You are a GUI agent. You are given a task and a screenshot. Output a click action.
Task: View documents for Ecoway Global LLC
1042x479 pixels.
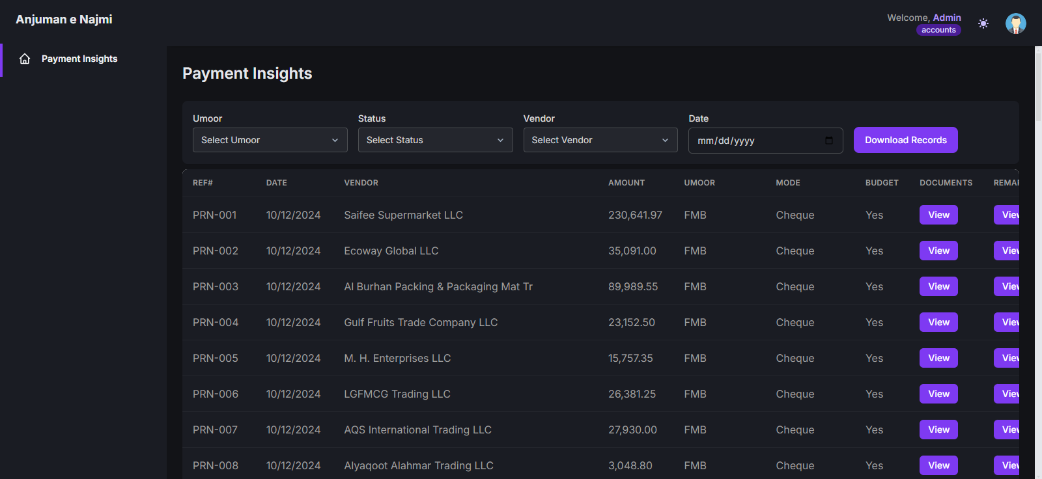point(938,251)
